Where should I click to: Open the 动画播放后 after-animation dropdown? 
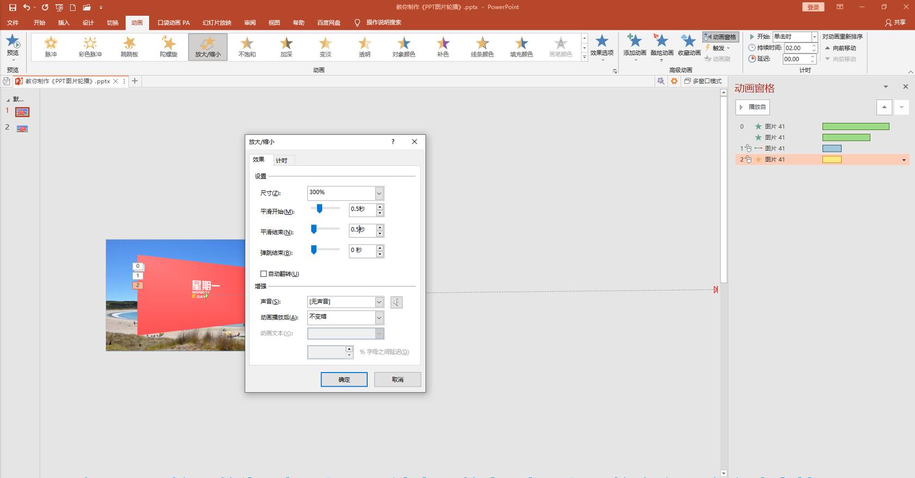[x=379, y=318]
